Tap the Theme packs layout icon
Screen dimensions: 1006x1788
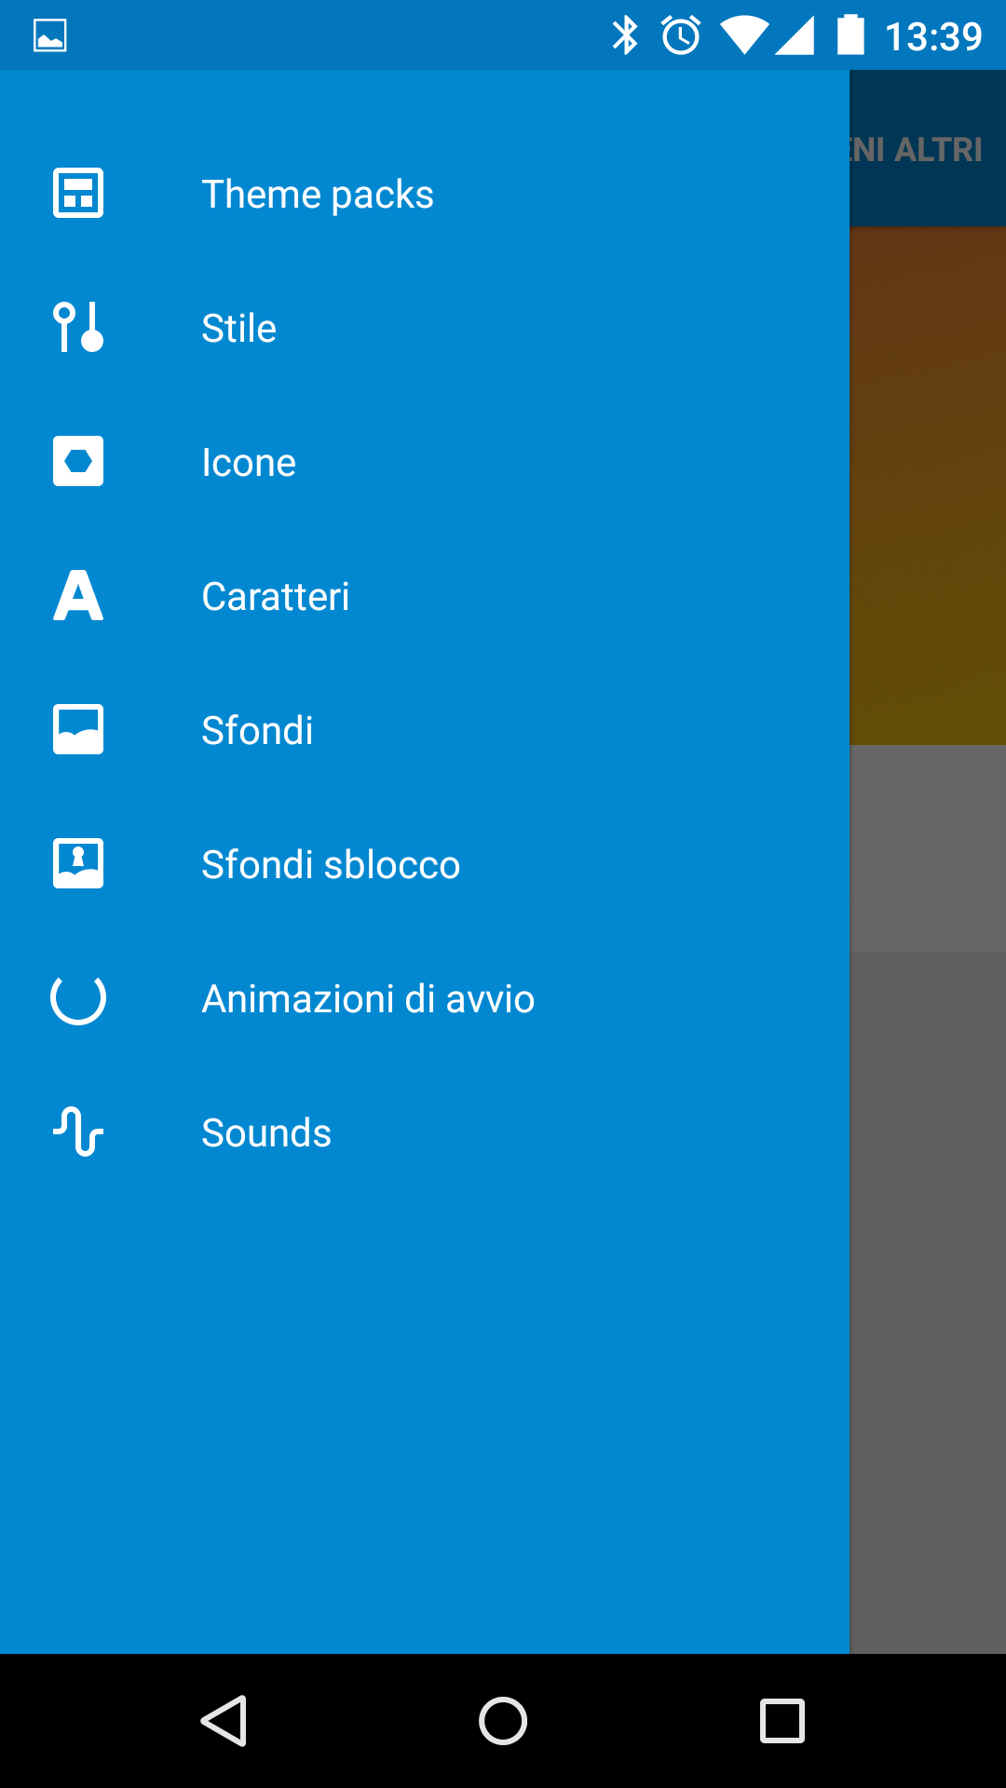click(x=78, y=193)
